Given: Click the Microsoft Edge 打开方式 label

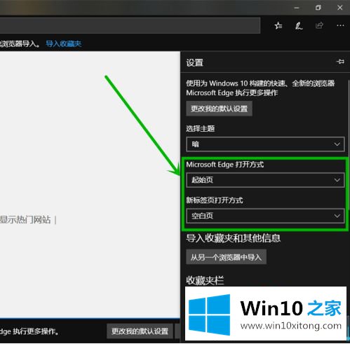Looking at the screenshot, I should coord(225,165).
